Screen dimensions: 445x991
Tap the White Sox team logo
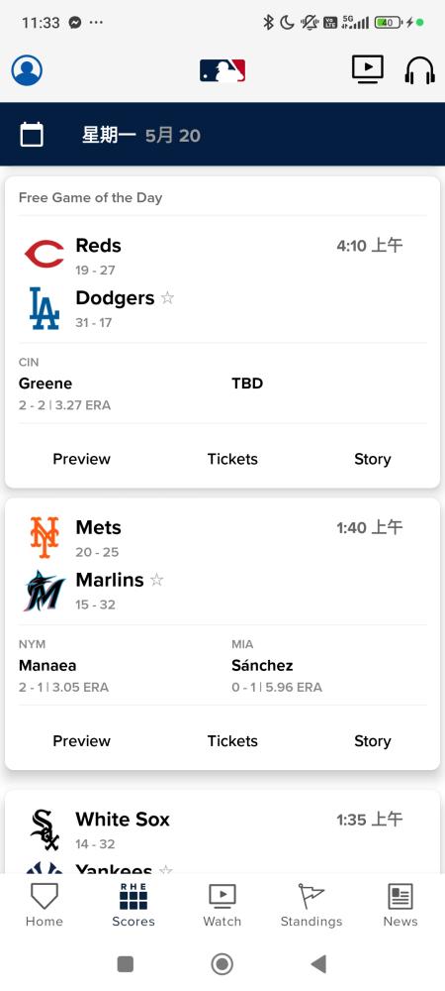pyautogui.click(x=44, y=829)
